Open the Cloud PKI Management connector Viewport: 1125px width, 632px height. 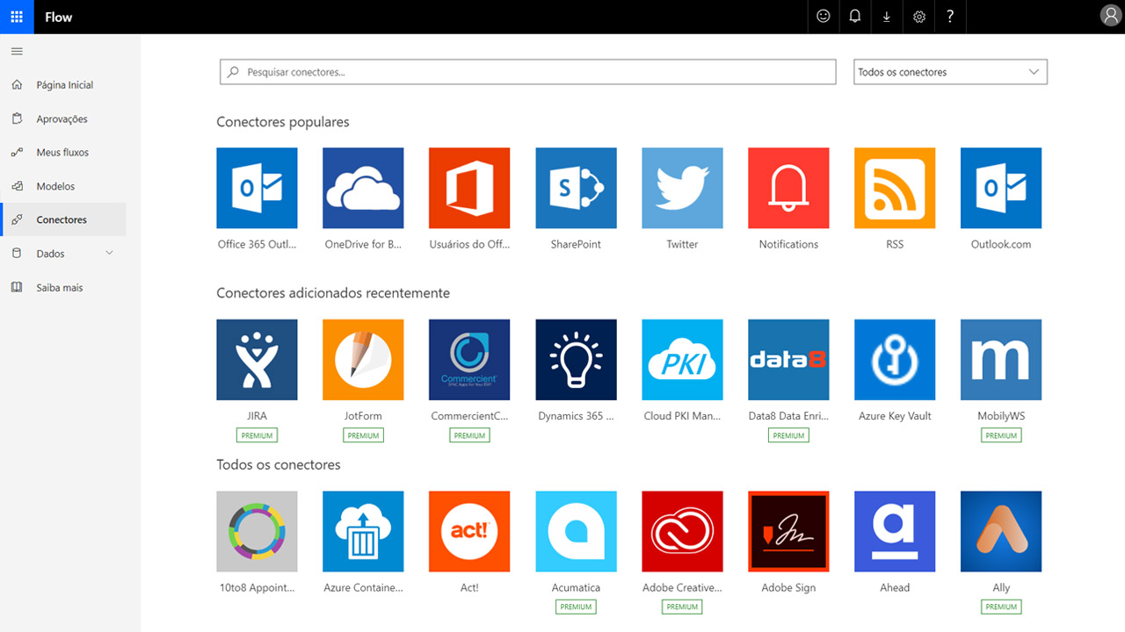click(682, 360)
